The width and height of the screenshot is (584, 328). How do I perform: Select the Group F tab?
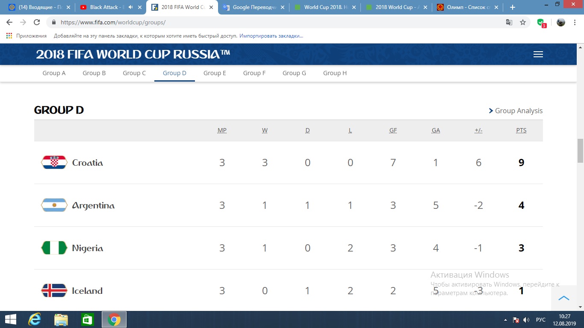point(254,73)
